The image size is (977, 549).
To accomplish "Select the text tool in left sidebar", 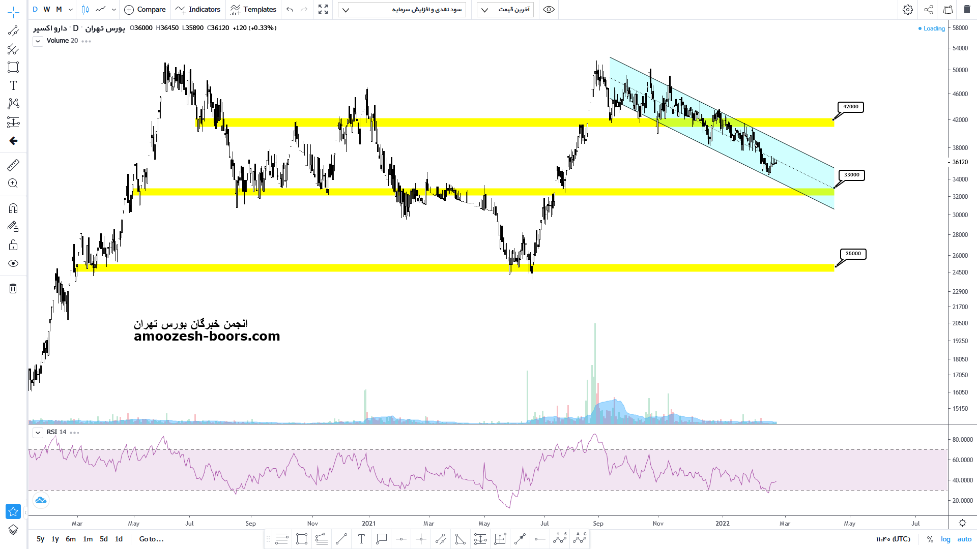I will (x=13, y=85).
